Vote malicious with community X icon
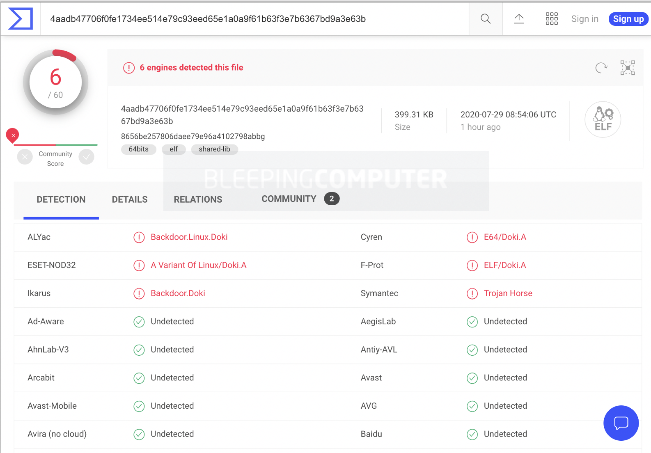651x453 pixels. click(25, 157)
